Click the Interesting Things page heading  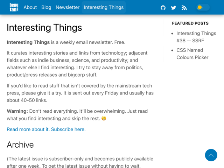44,28
